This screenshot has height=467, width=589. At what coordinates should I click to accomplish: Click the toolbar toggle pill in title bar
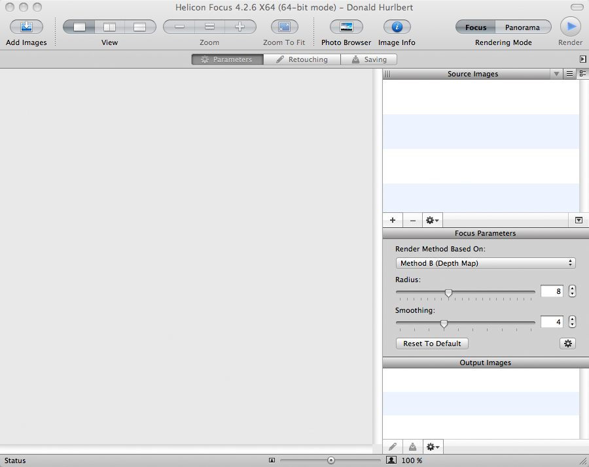[x=577, y=7]
